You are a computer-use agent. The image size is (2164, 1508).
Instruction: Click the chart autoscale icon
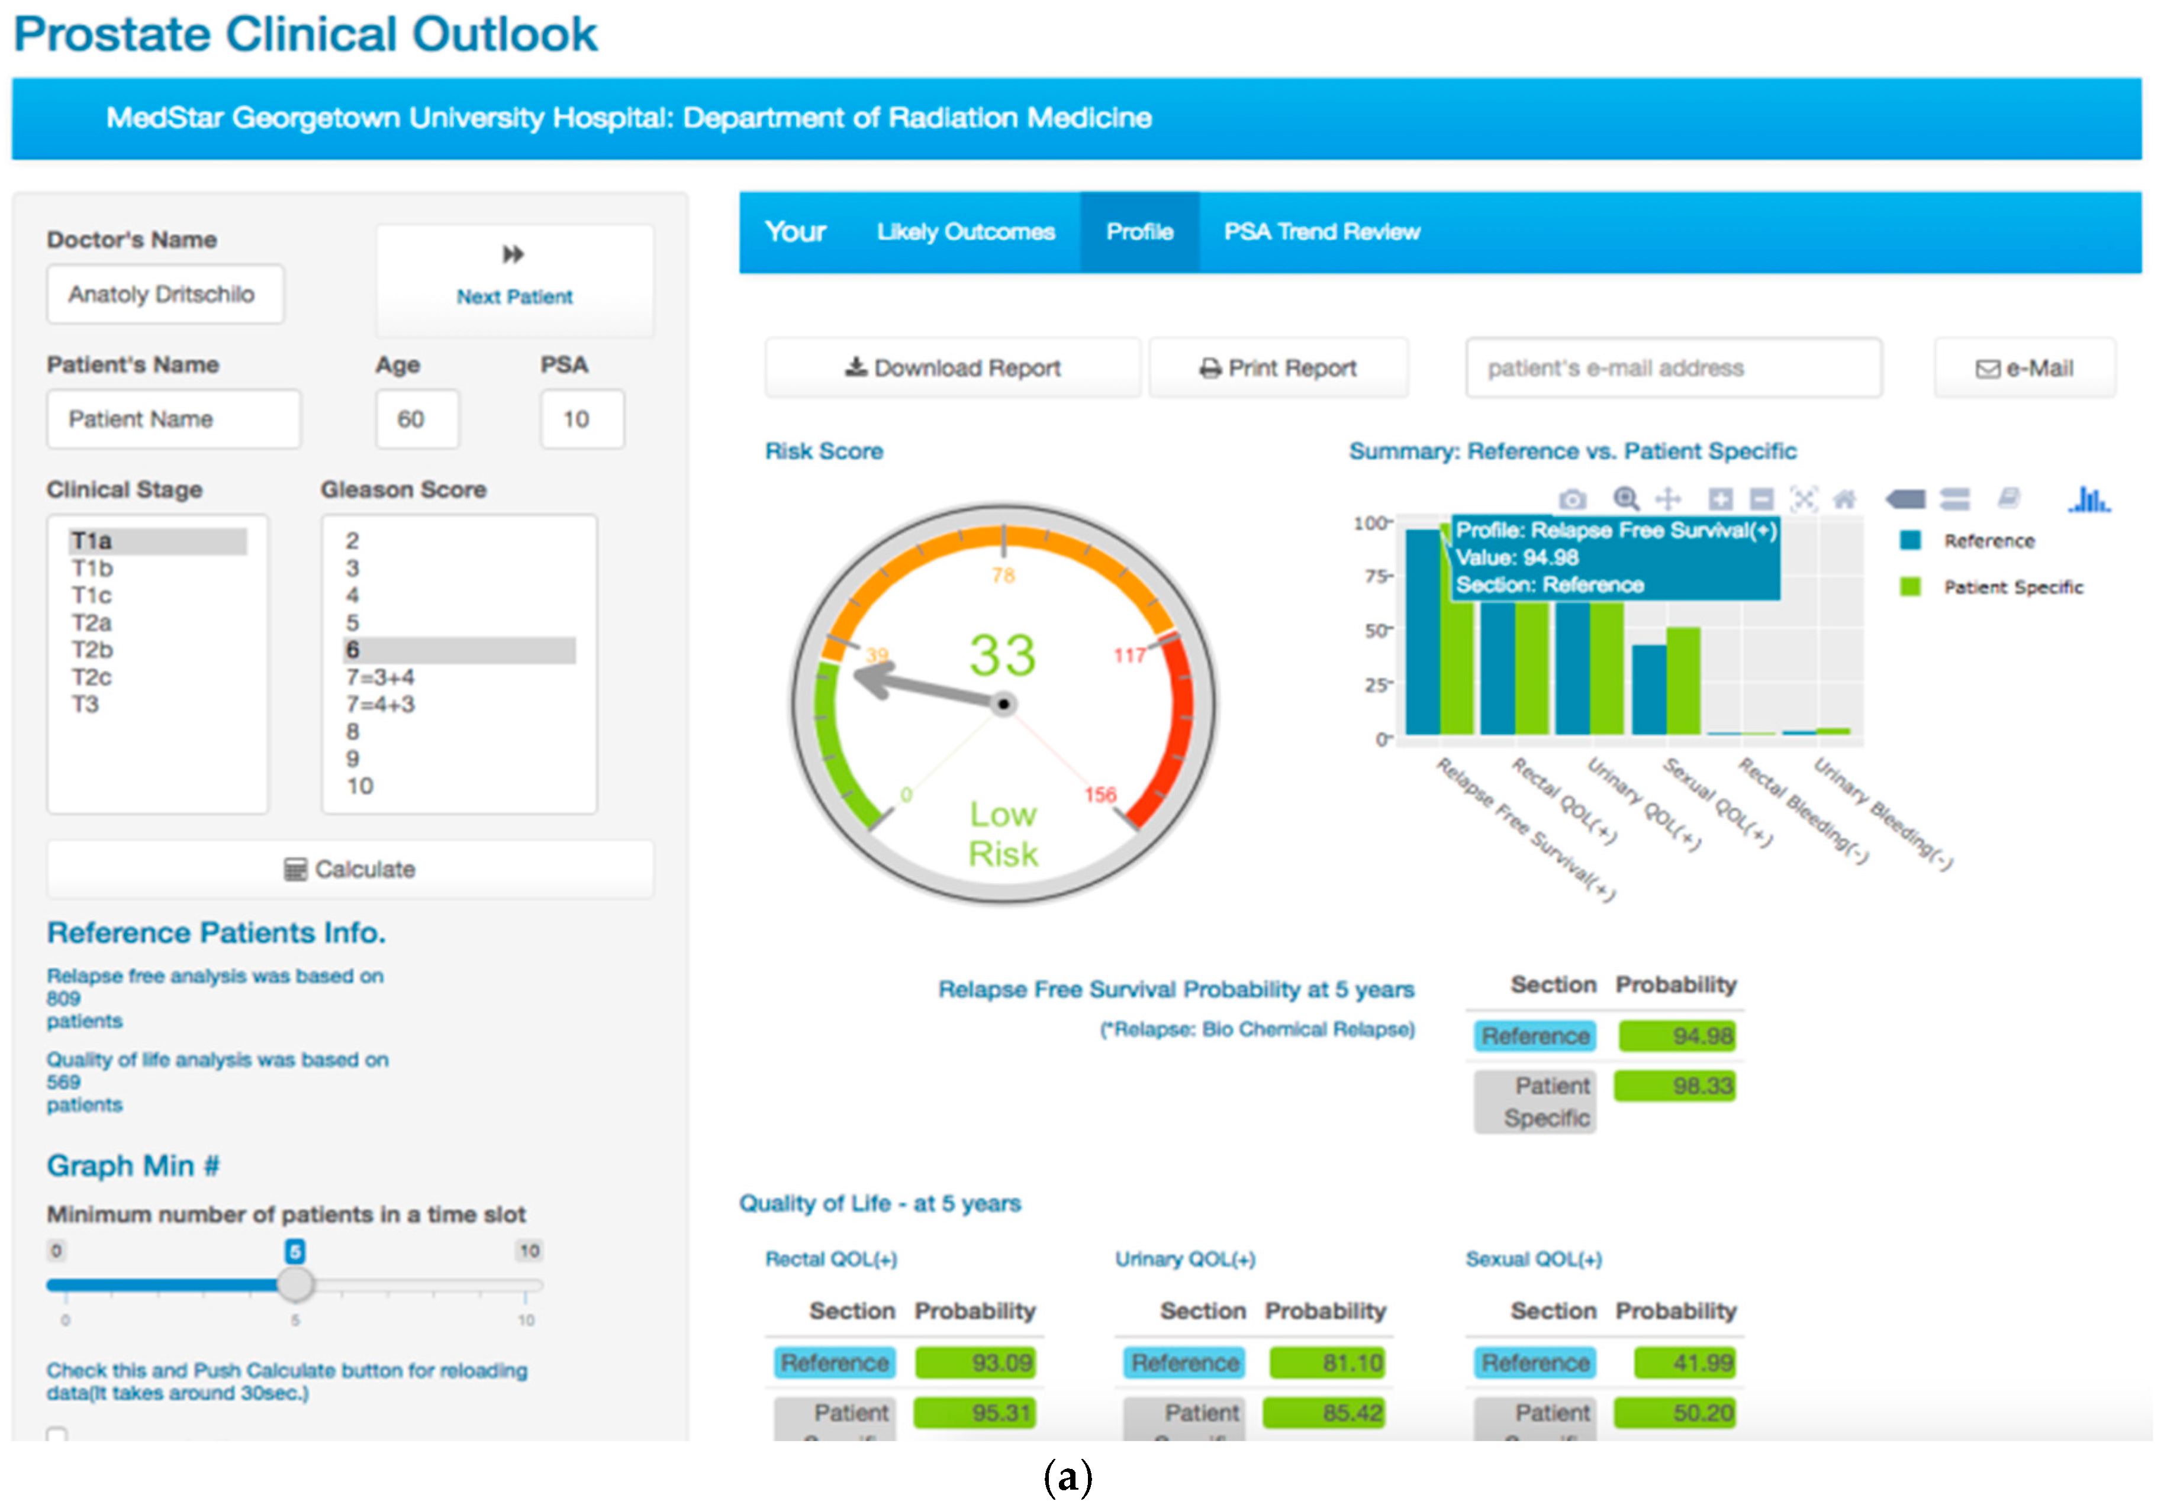[1803, 499]
